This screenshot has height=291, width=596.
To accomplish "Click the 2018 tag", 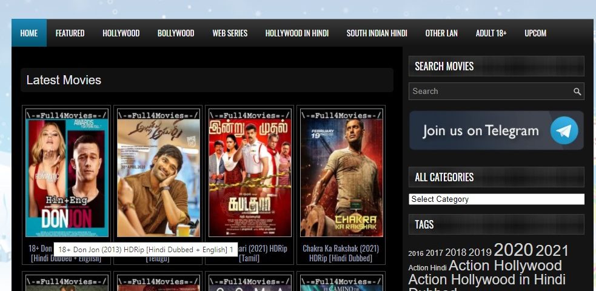I will (x=456, y=252).
